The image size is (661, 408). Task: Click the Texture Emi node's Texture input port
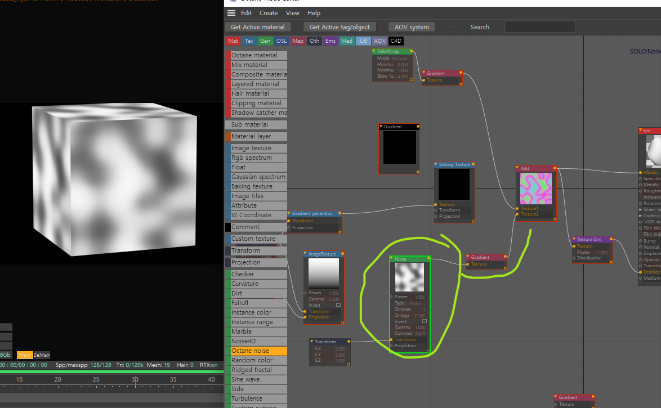[x=574, y=246]
